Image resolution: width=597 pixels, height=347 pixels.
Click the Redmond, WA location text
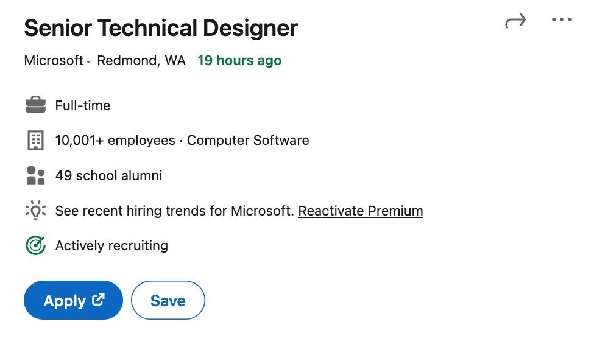141,60
